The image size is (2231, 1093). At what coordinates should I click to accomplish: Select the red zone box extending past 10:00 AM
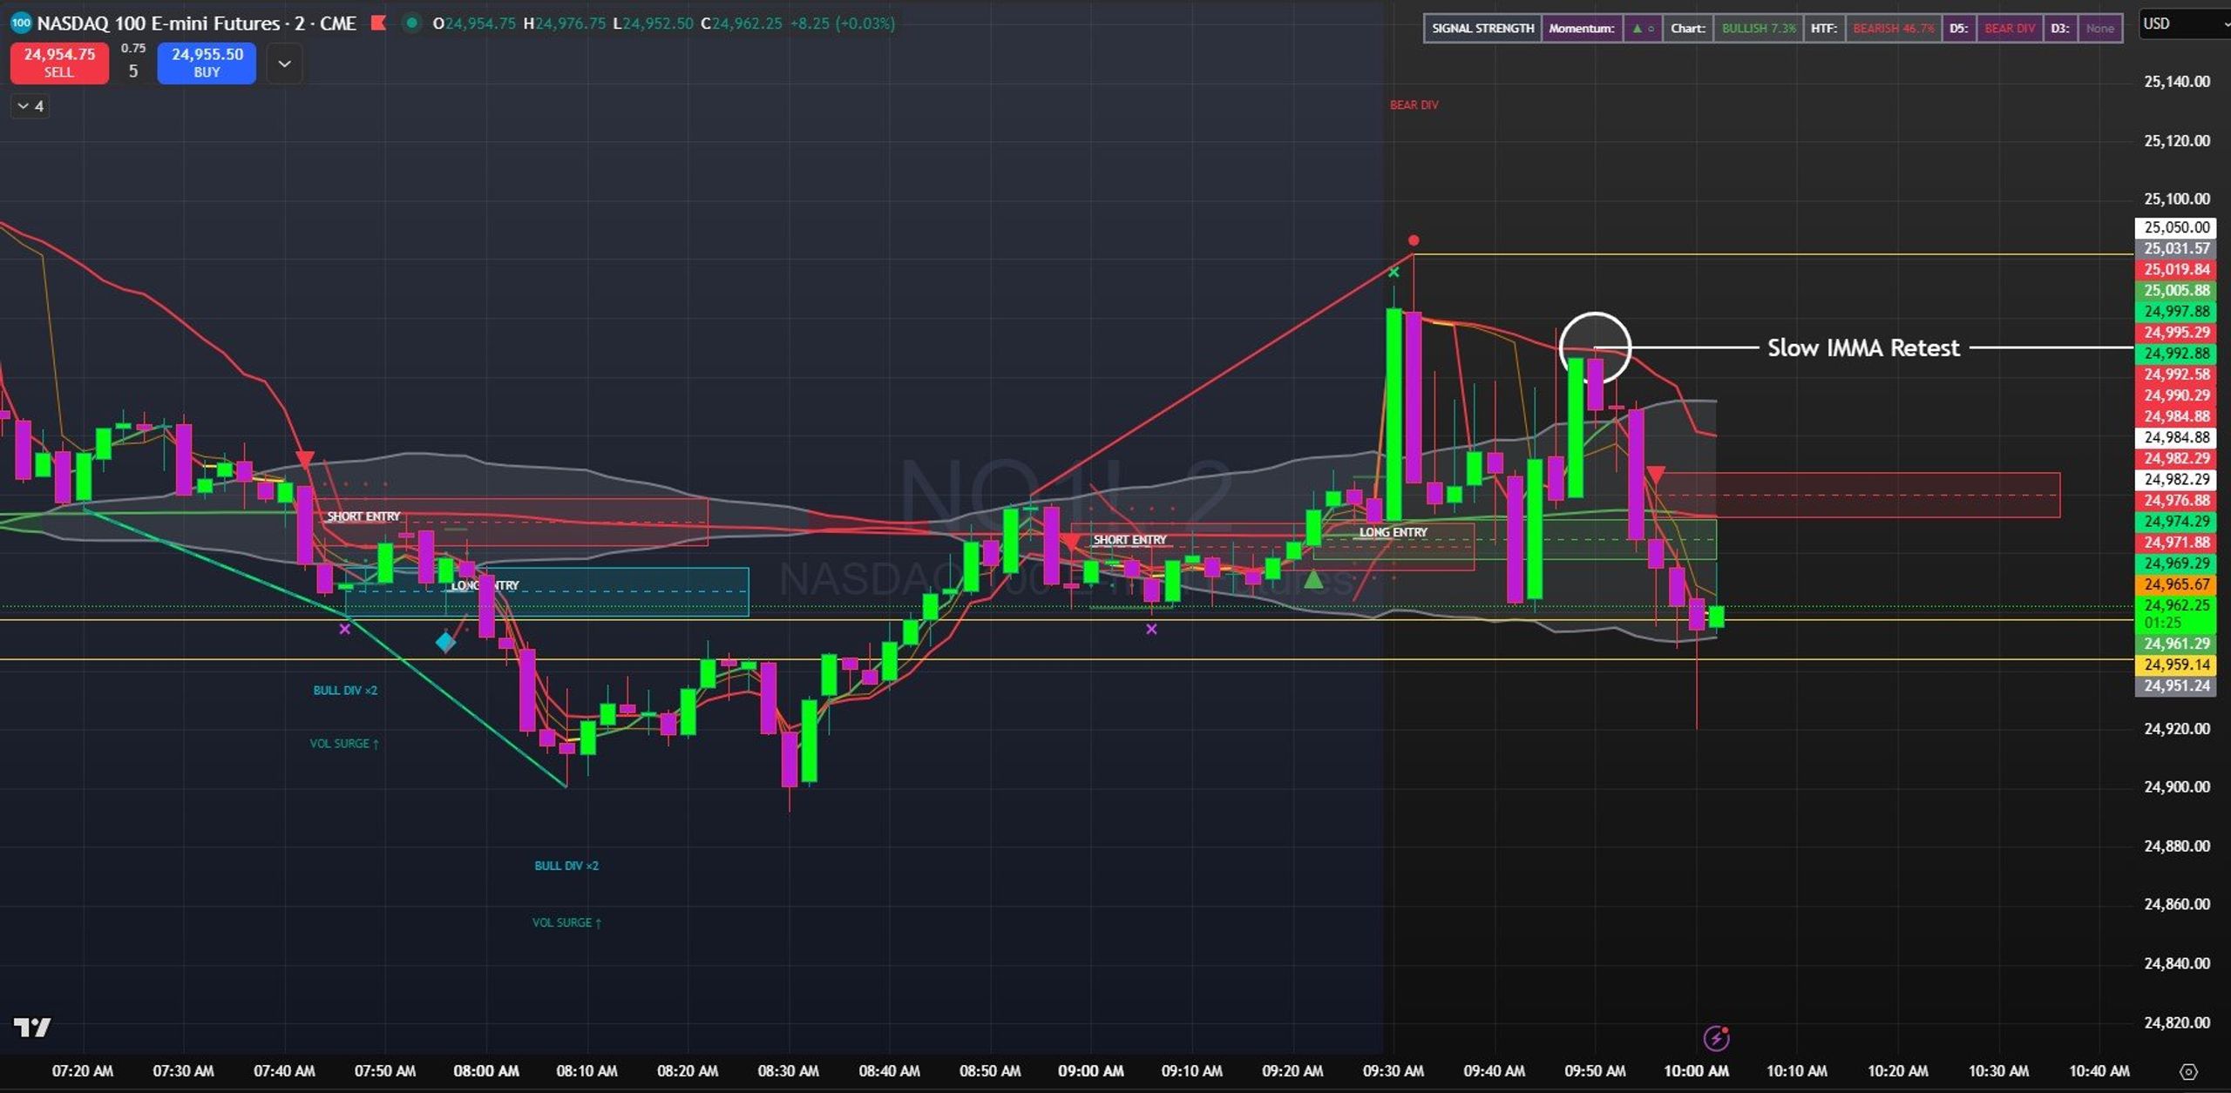[x=1860, y=496]
